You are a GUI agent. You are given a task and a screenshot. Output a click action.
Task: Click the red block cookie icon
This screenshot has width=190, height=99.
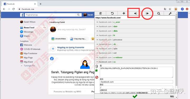tap(97, 77)
